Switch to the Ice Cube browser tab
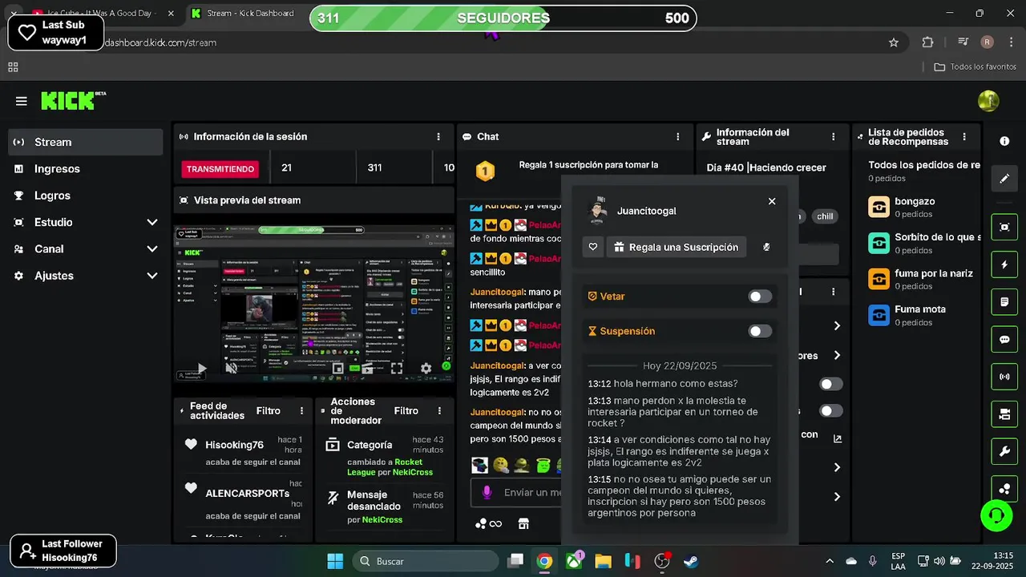The image size is (1026, 577). [x=103, y=14]
